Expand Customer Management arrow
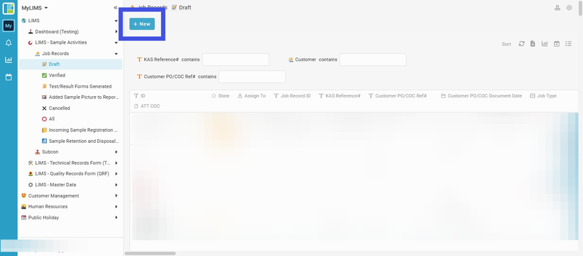The width and height of the screenshot is (583, 256). [117, 195]
